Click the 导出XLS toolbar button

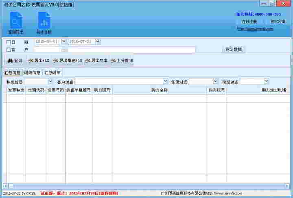point(39,61)
